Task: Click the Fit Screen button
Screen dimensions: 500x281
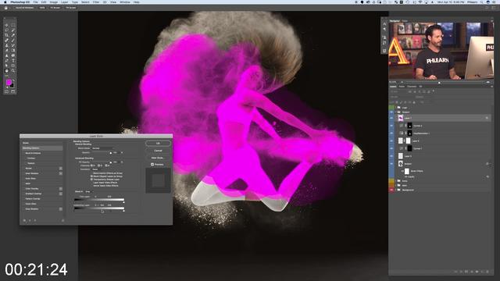Action: coord(55,8)
